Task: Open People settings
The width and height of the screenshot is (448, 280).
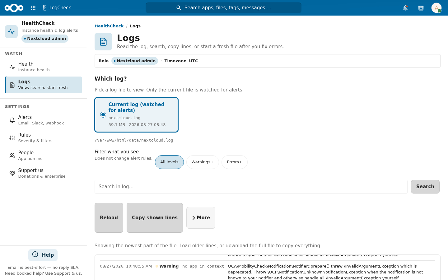Action: pos(44,156)
